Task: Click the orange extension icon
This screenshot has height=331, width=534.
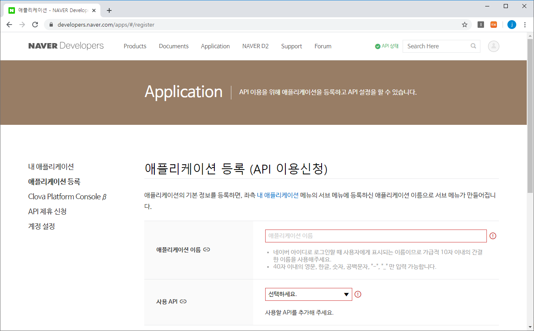Action: click(x=494, y=25)
